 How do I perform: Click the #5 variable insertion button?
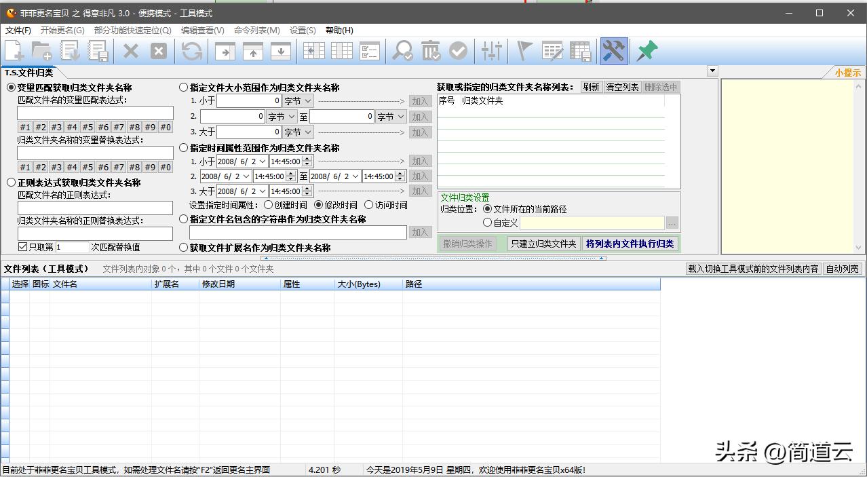click(x=87, y=126)
